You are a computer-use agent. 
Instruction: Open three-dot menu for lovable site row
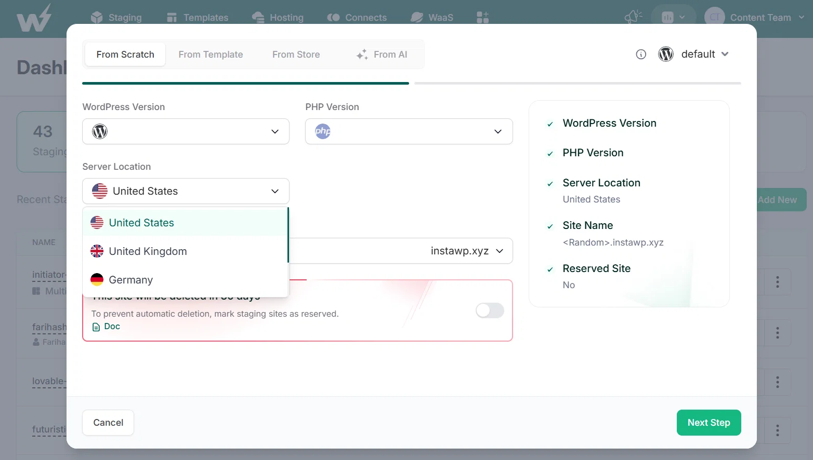(x=777, y=382)
